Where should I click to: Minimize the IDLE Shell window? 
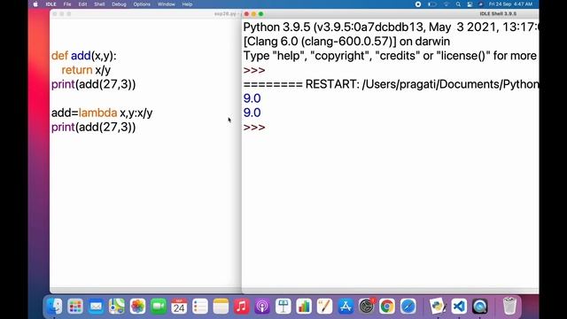click(254, 14)
